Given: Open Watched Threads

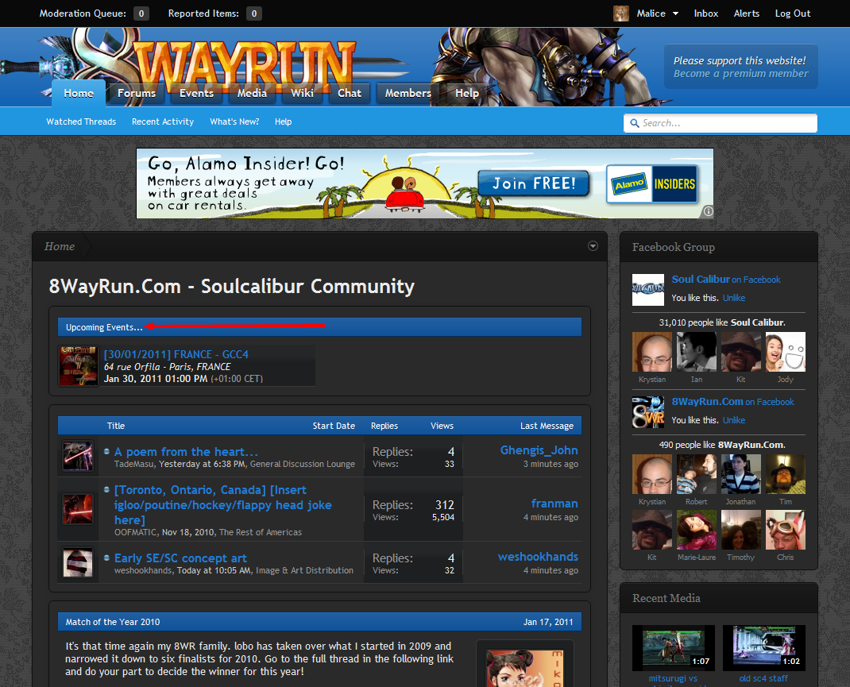Looking at the screenshot, I should (x=81, y=122).
